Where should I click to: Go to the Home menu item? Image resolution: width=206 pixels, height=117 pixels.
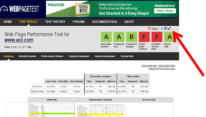[x=8, y=22]
